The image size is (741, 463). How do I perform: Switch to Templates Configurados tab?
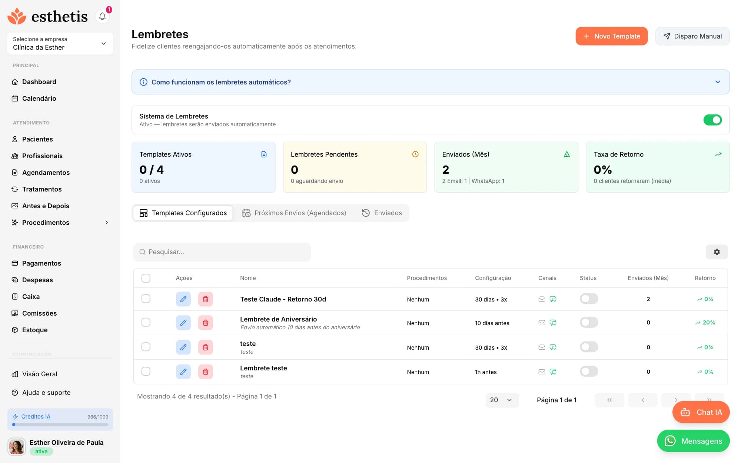[183, 213]
